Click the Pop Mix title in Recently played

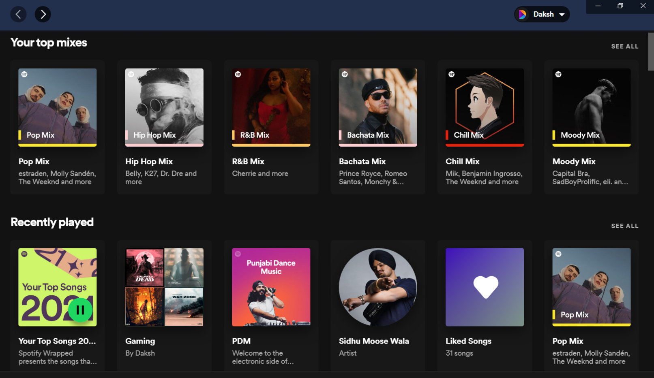click(568, 341)
